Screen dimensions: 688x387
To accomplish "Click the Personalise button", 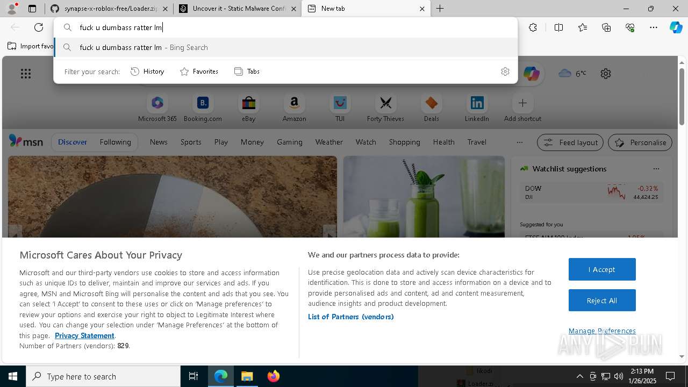I will [640, 142].
